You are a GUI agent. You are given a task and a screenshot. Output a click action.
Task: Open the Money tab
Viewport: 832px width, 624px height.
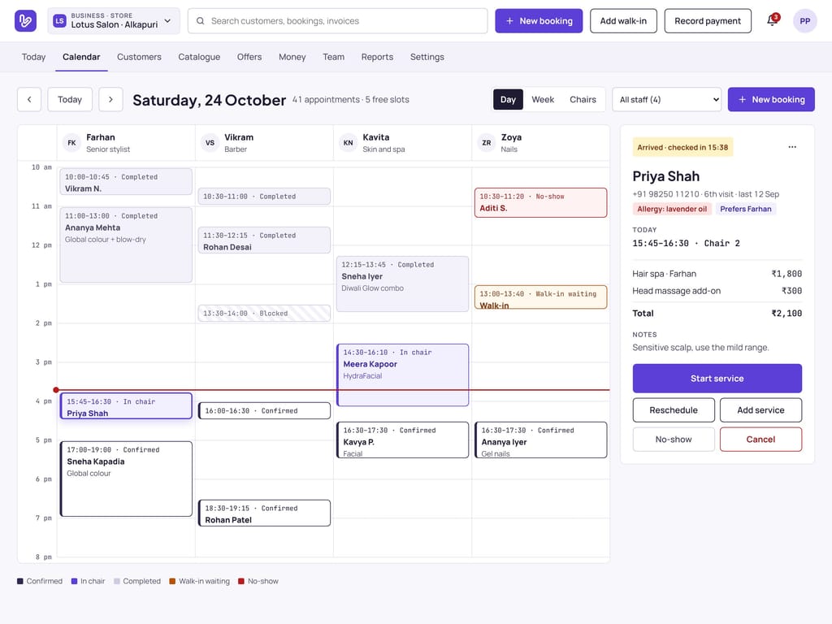click(x=292, y=57)
